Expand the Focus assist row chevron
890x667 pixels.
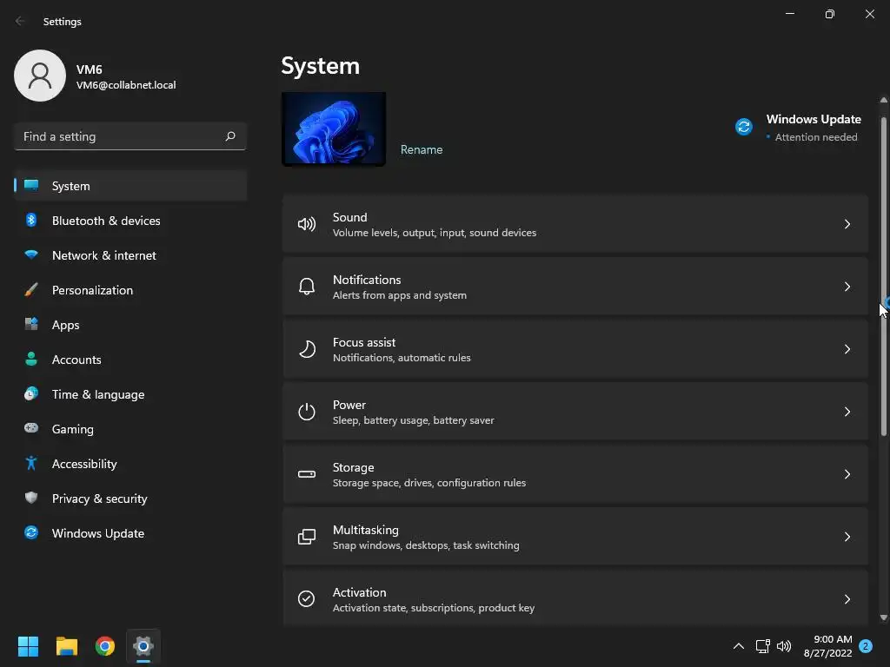coord(847,349)
